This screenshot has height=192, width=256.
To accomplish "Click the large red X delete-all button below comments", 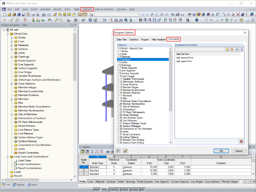I will [x=241, y=141].
